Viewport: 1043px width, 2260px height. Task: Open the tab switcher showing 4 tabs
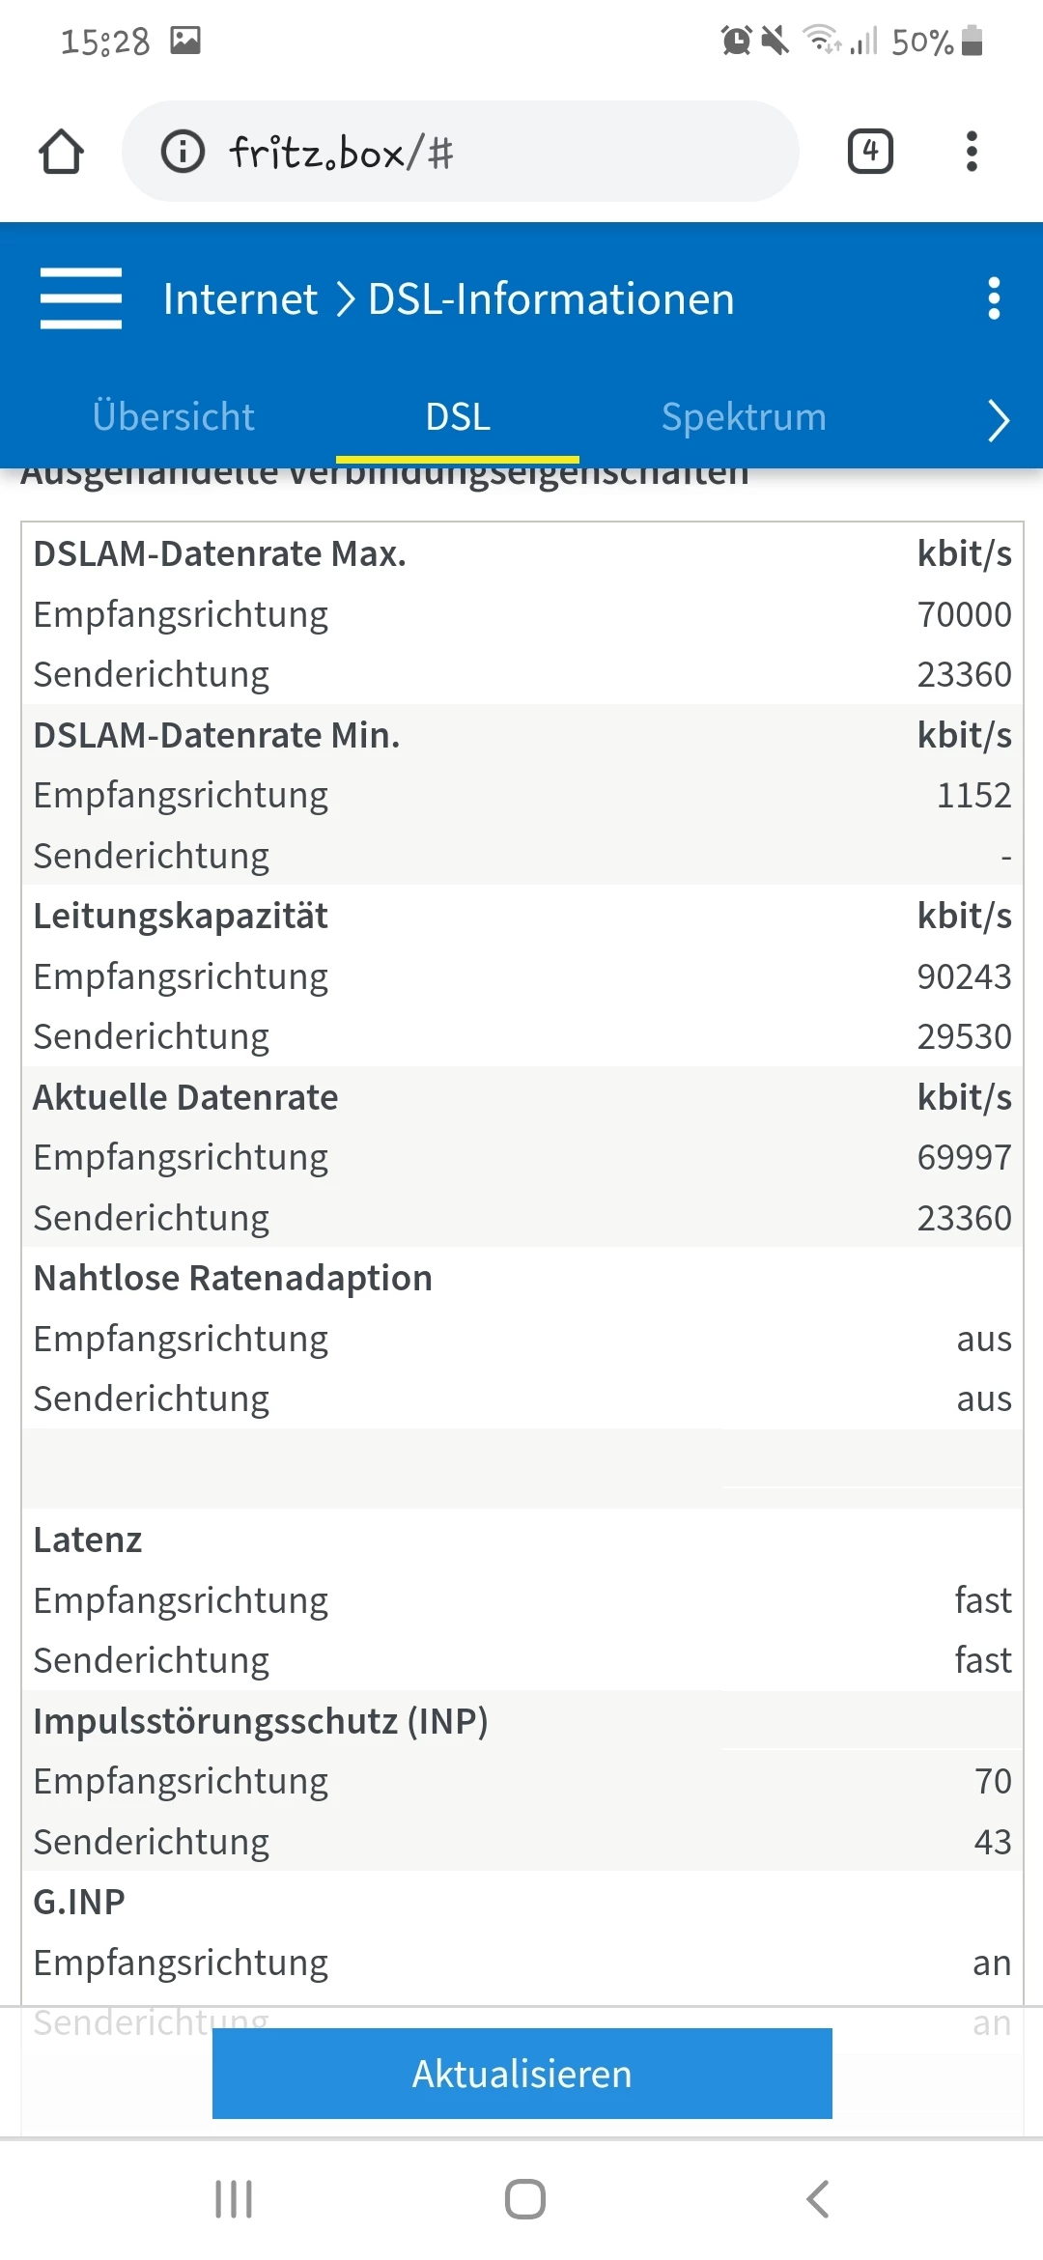point(870,152)
